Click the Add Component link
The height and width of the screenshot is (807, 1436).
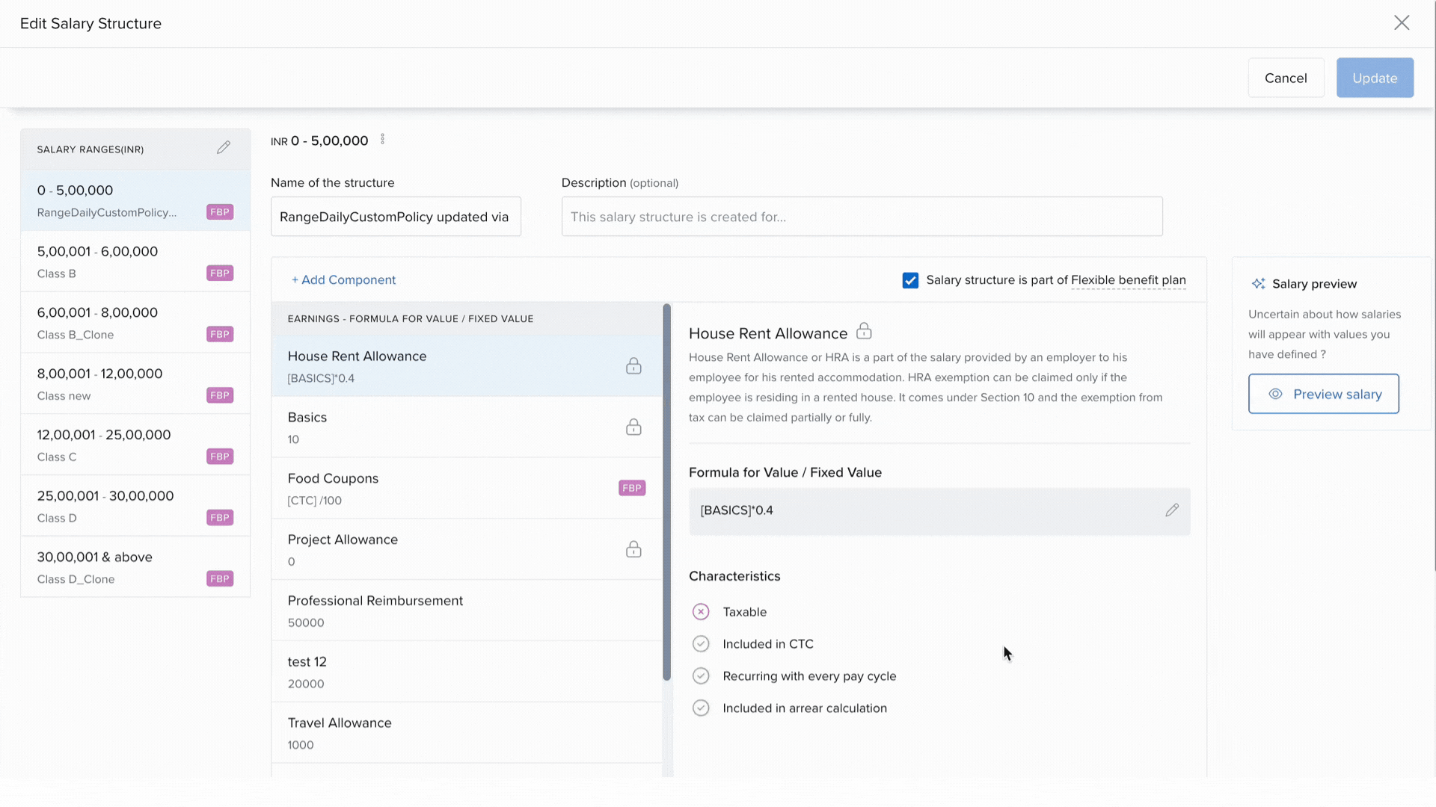(x=343, y=280)
